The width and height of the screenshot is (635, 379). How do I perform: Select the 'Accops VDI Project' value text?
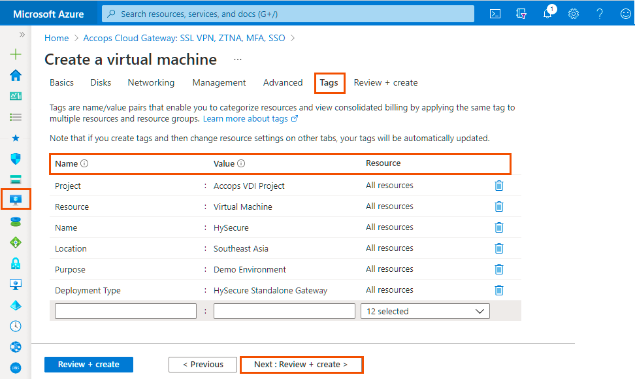249,186
